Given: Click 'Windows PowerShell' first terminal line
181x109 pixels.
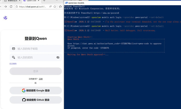Looking at the screenshot, I should coord(74,6).
